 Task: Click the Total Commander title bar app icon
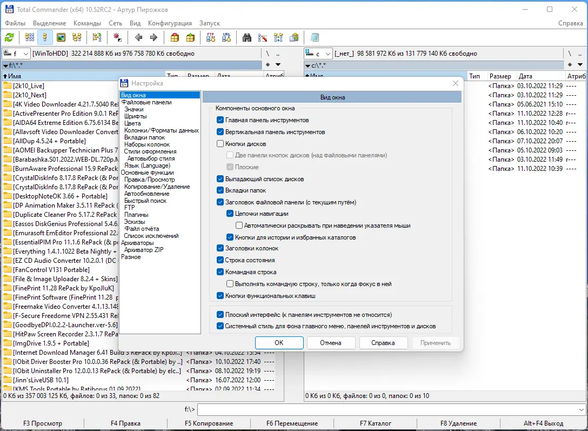(x=9, y=9)
